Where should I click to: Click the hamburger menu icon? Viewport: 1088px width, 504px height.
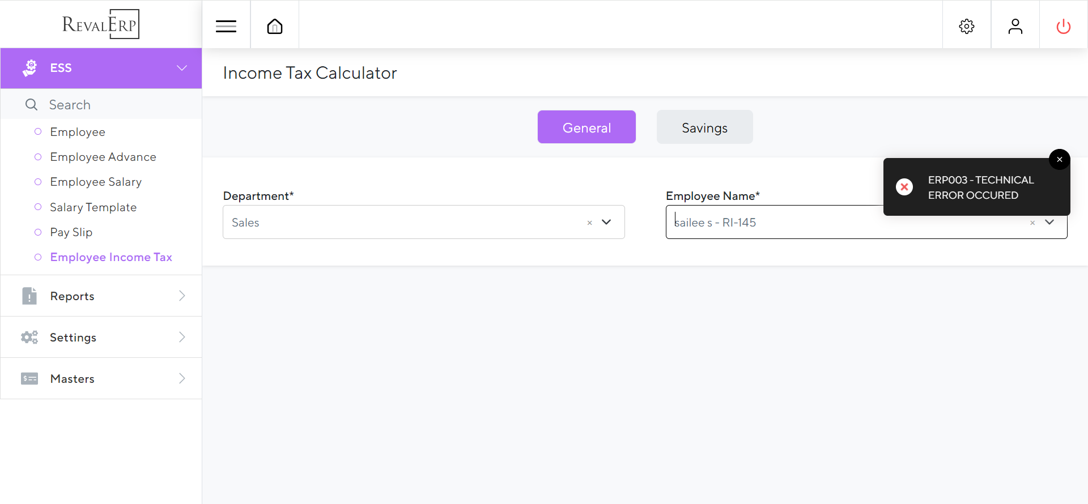[226, 26]
